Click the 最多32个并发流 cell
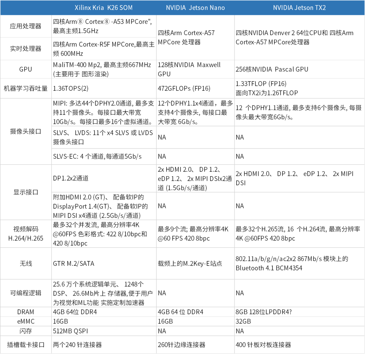Screen dimensions: 365x354 (104, 234)
